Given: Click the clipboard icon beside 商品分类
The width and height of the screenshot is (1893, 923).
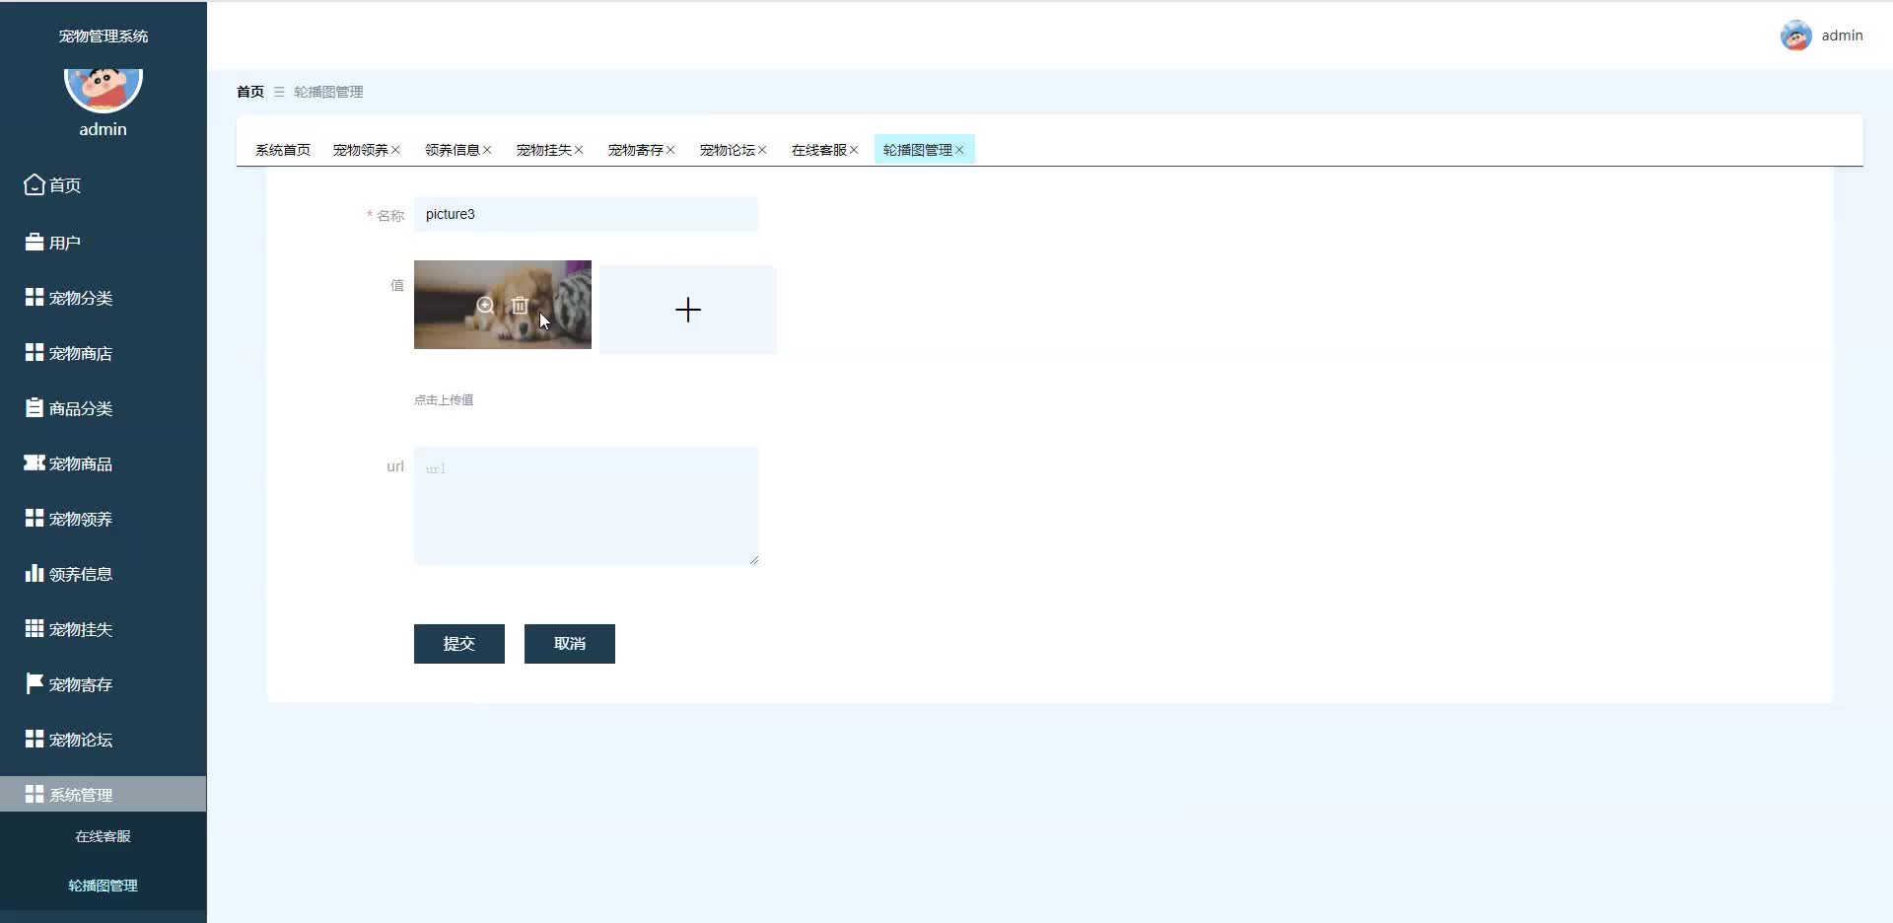Looking at the screenshot, I should click(35, 407).
